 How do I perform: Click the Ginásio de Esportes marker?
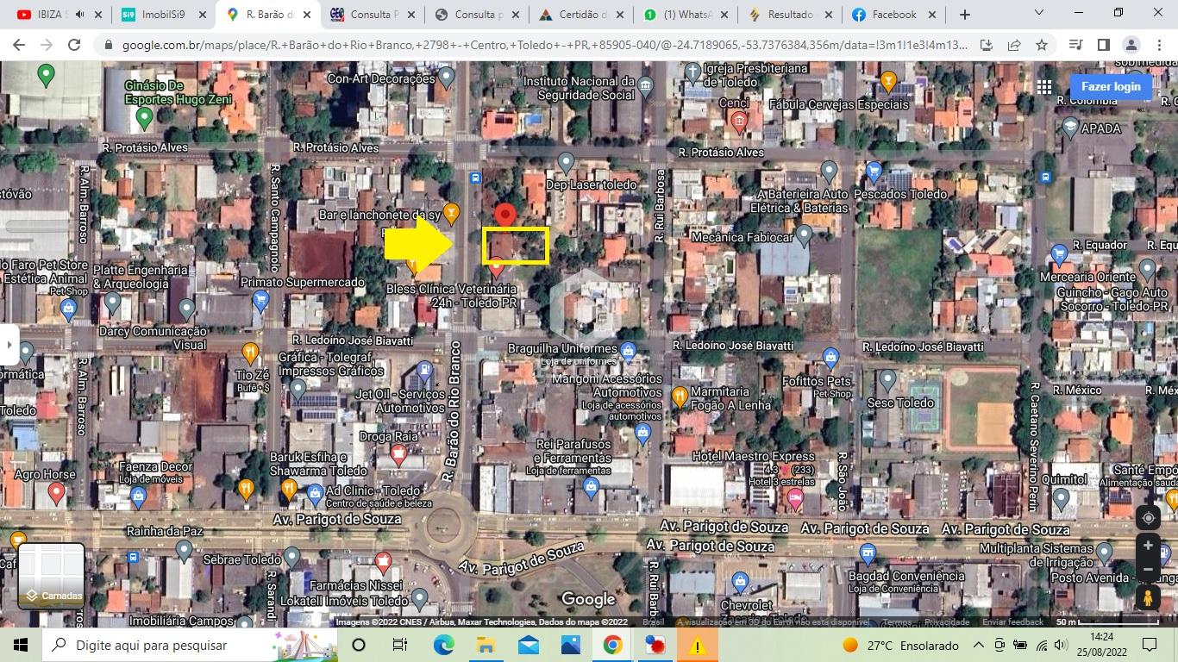144,116
